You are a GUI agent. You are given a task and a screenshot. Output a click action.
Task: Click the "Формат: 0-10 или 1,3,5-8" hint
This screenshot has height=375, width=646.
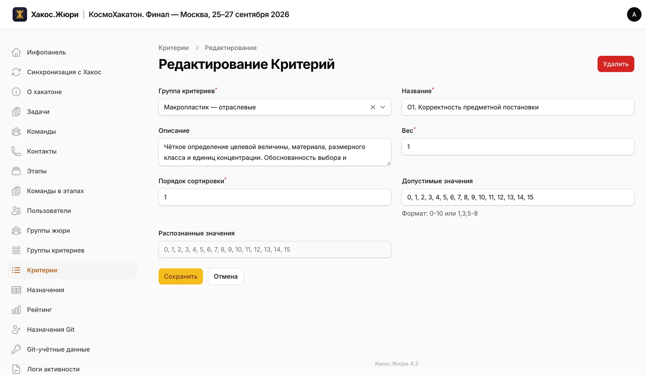pos(439,214)
